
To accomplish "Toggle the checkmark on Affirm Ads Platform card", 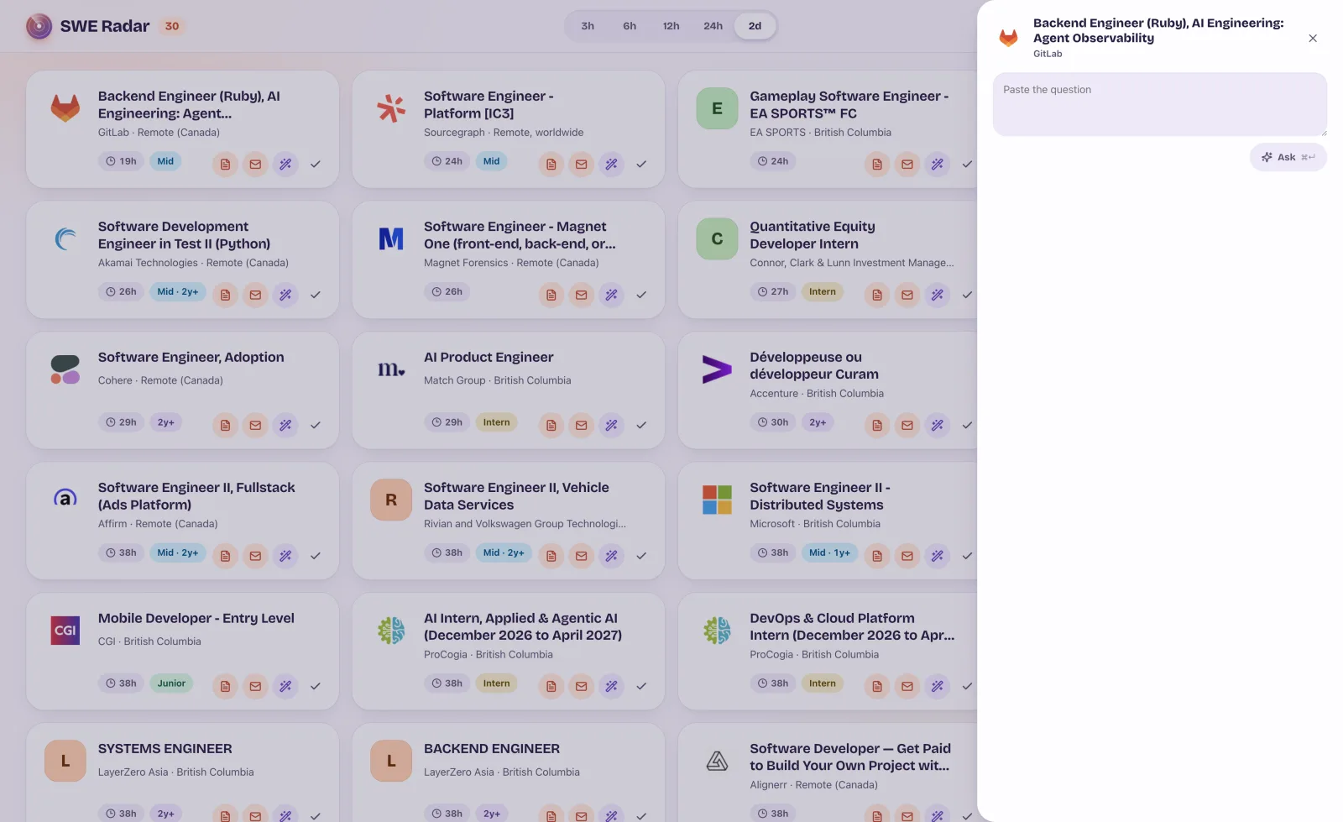I will tap(316, 556).
